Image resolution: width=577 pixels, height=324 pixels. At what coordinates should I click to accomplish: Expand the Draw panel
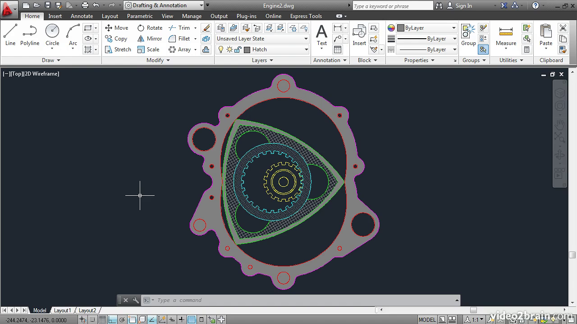(x=51, y=60)
